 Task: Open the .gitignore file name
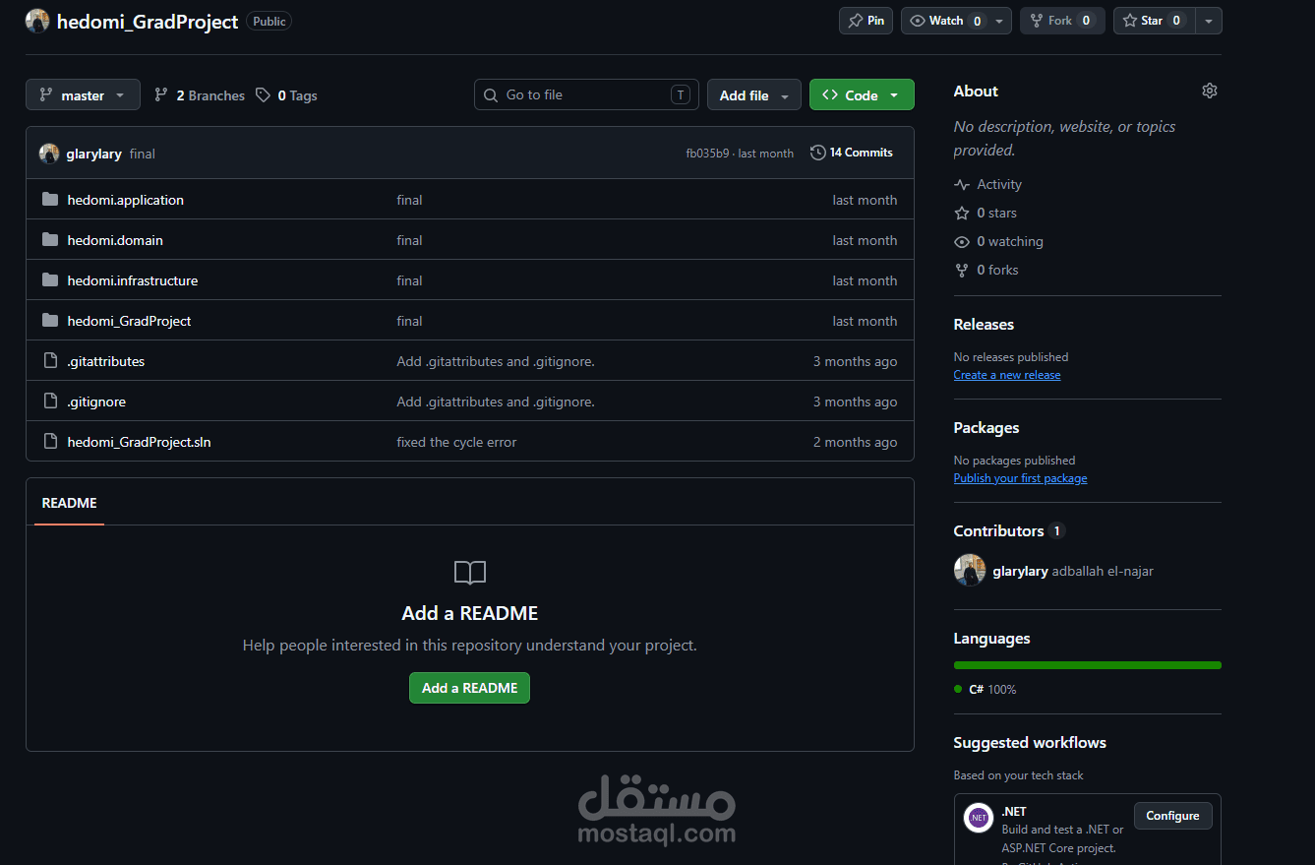(x=96, y=402)
